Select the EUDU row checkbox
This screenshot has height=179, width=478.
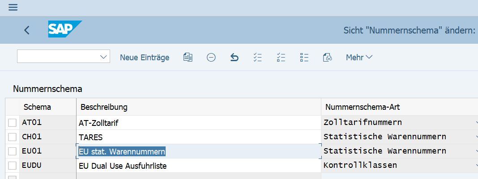tap(13, 166)
